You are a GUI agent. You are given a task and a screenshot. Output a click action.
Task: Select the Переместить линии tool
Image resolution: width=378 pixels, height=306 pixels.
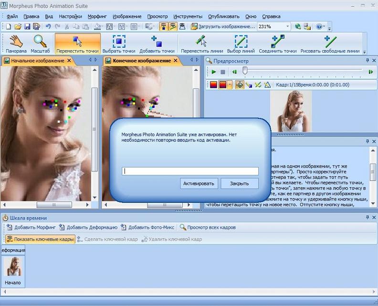coord(202,44)
